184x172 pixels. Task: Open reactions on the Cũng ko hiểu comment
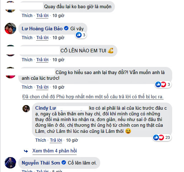pyautogui.click(x=163, y=84)
